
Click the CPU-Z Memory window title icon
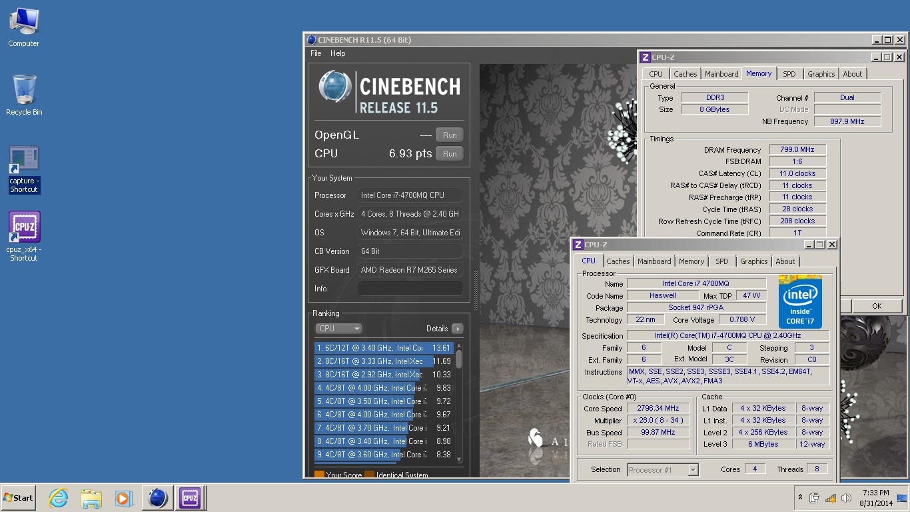(x=644, y=57)
